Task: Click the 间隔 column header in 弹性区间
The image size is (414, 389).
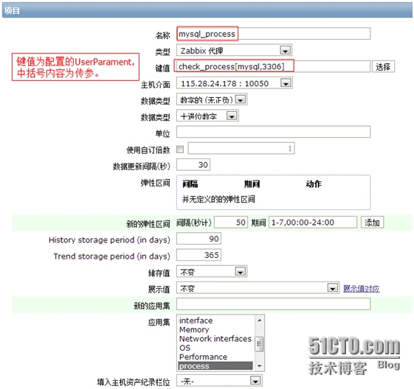Action: pos(190,183)
